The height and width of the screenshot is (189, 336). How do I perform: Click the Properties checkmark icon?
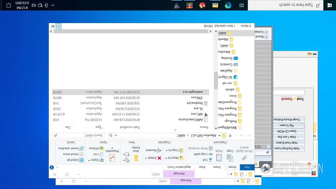(112, 158)
